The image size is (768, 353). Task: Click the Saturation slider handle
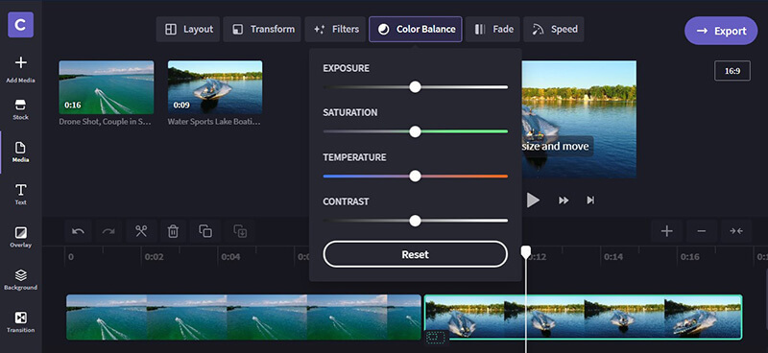(415, 131)
